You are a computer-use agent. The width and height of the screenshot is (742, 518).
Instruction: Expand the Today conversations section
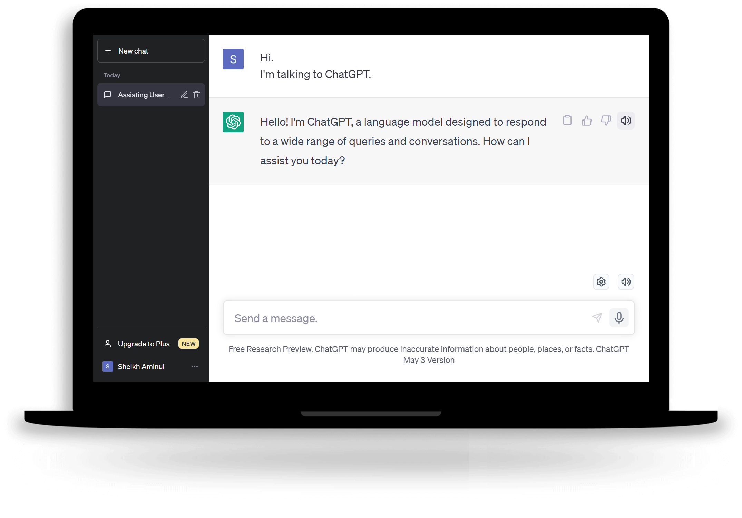[x=111, y=75]
